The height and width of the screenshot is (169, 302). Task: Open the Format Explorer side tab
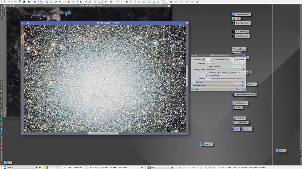point(1,142)
